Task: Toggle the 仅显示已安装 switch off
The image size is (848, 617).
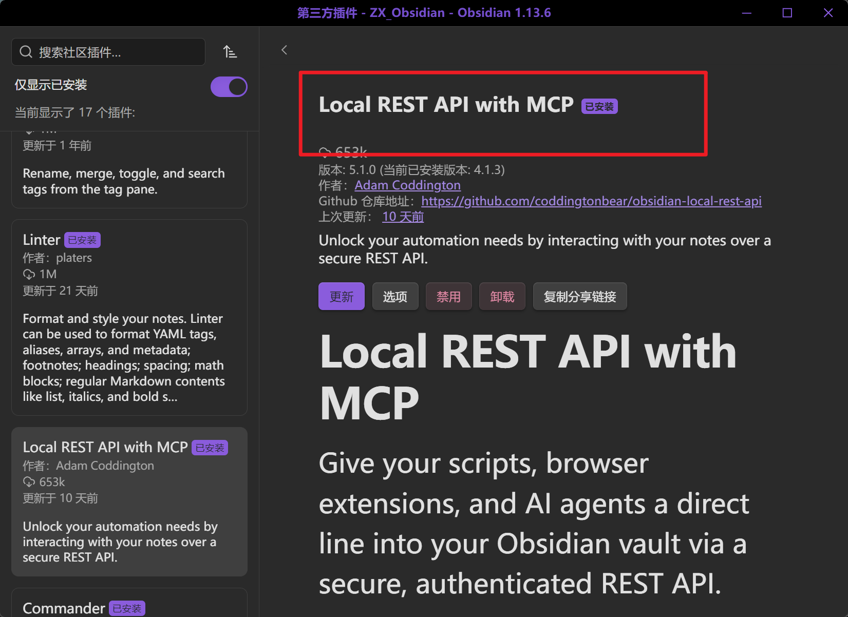Action: coord(229,87)
